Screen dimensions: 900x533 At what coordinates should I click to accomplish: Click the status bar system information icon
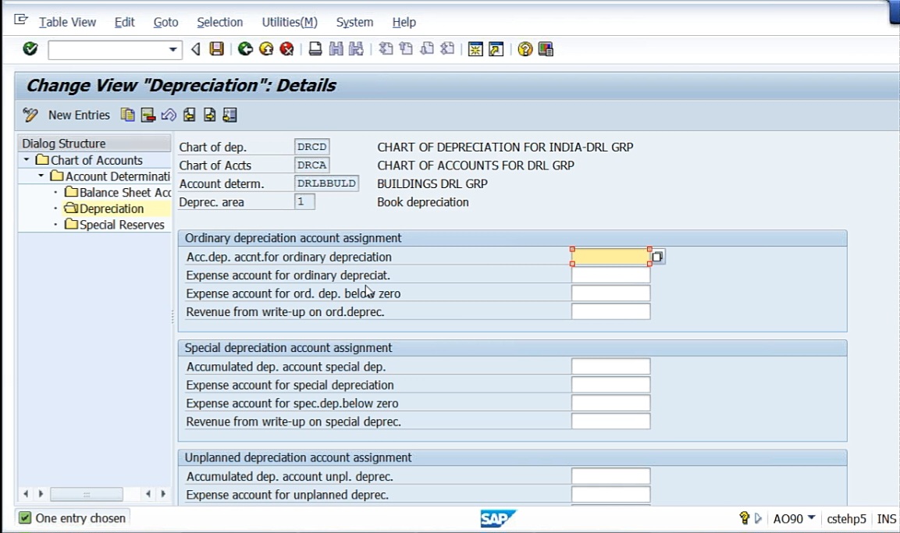point(745,518)
